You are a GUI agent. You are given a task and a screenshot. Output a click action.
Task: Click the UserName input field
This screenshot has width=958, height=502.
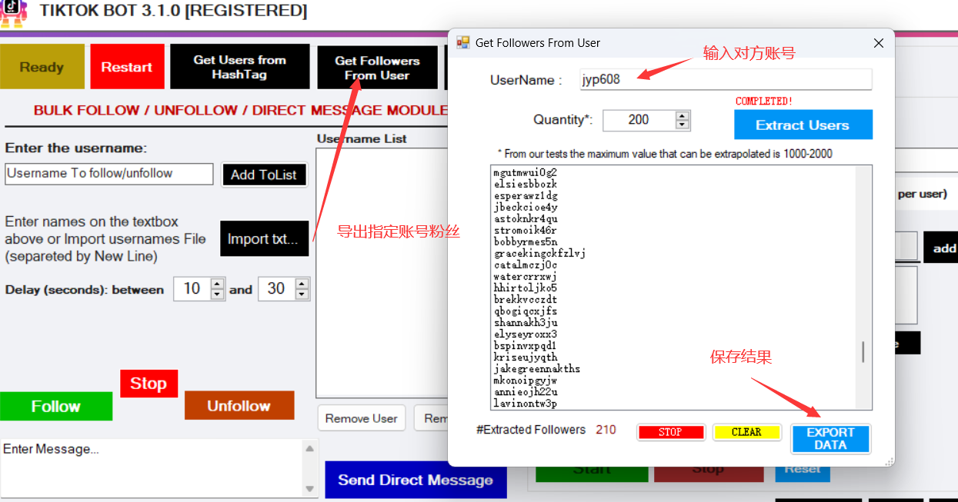pyautogui.click(x=725, y=79)
